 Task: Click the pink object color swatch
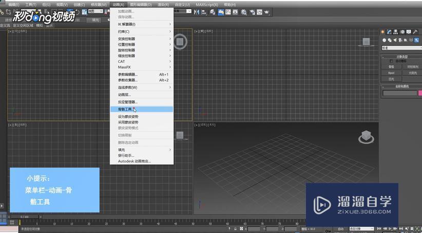[420, 93]
